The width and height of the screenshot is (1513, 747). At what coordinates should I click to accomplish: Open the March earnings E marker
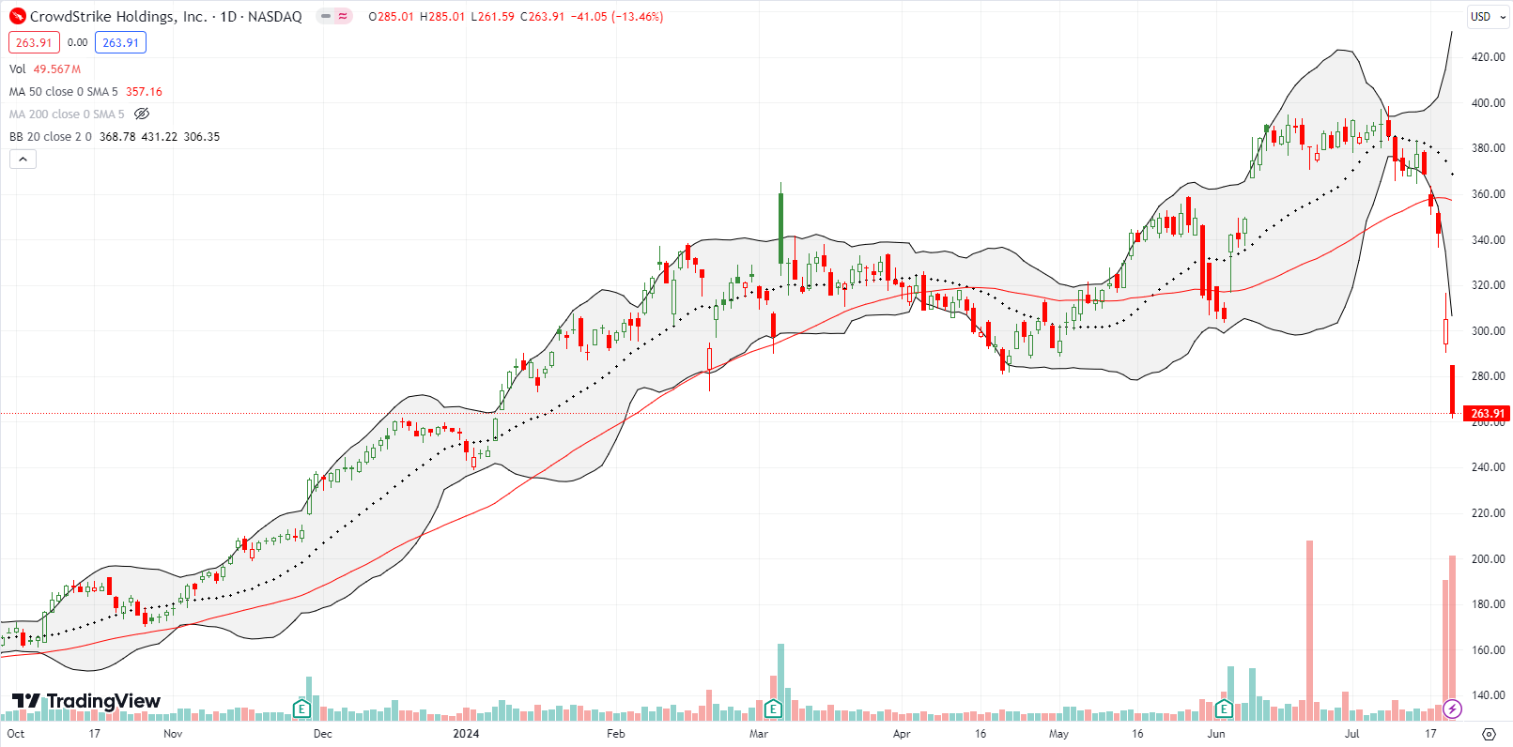coord(773,709)
